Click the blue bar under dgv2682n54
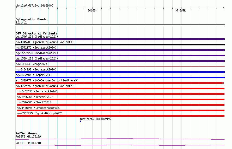The height and width of the screenshot is (149, 232). pos(120,78)
